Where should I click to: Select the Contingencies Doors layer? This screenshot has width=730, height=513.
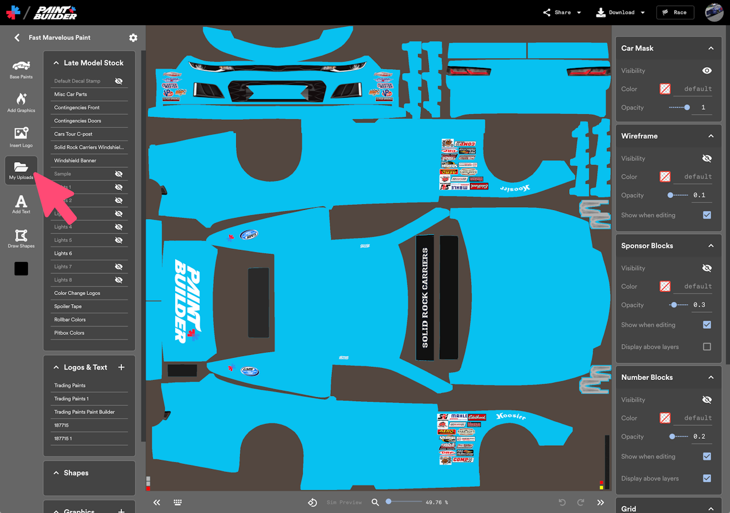point(89,121)
